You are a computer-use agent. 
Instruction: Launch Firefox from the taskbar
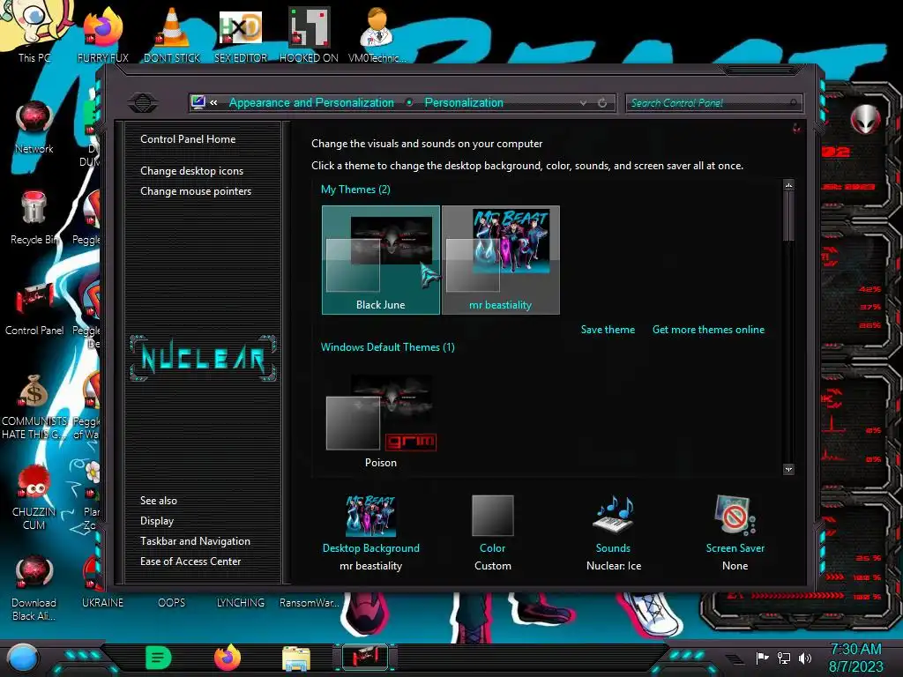click(x=228, y=658)
